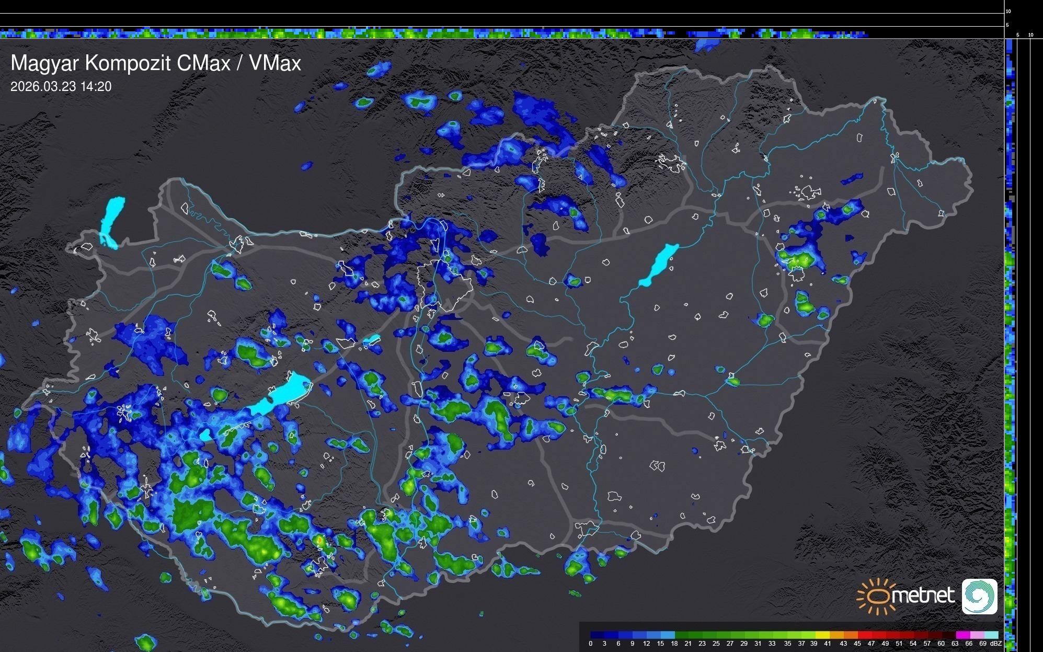Screen dimensions: 1043x652
Task: Click the darkest blue 0 dBZ swatch
Action: (598, 635)
